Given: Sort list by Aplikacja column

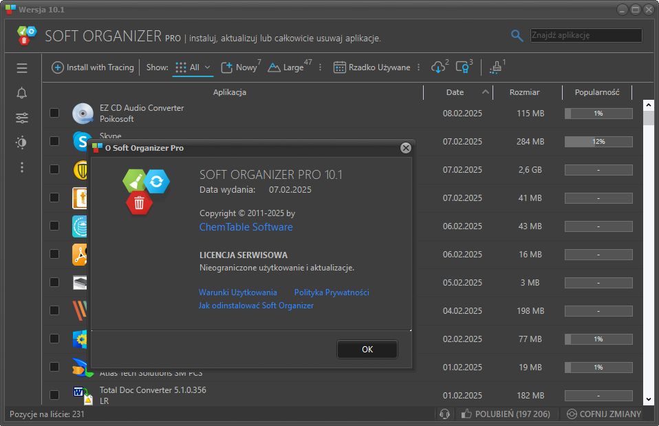Looking at the screenshot, I should coord(230,92).
